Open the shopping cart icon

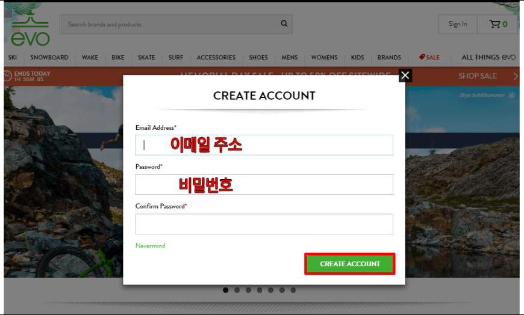pyautogui.click(x=494, y=23)
